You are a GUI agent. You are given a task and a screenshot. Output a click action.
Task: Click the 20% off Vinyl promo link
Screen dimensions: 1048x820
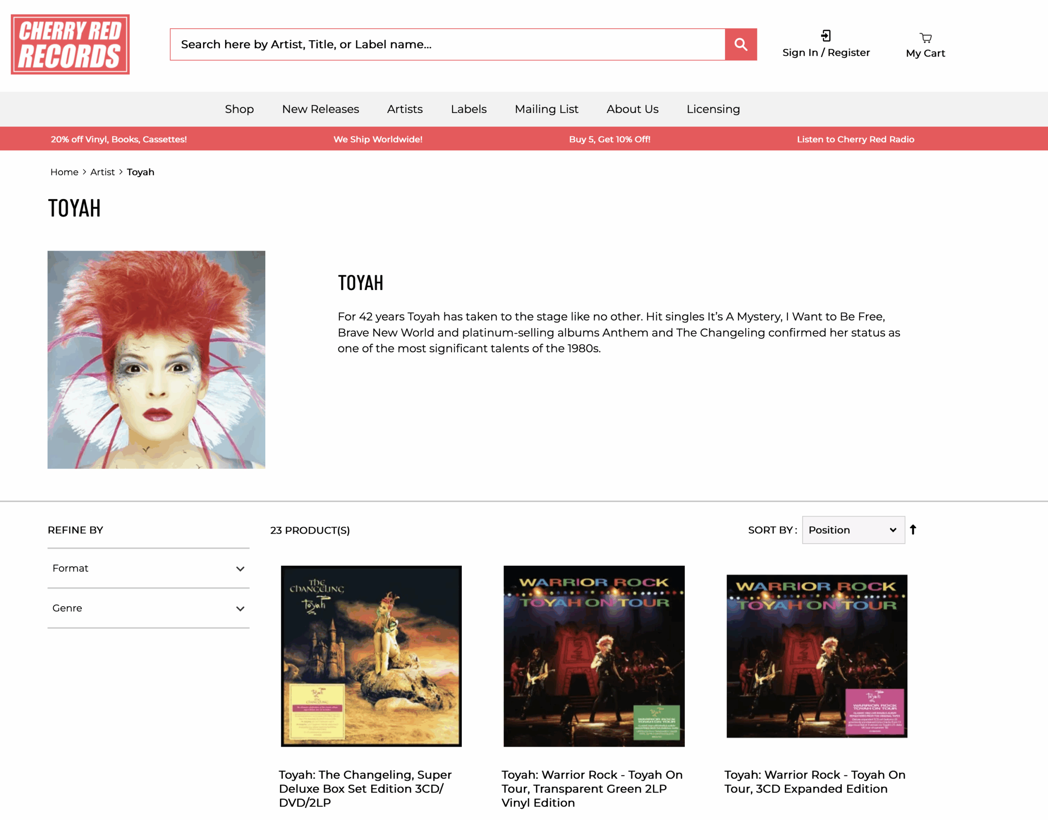[x=119, y=139]
